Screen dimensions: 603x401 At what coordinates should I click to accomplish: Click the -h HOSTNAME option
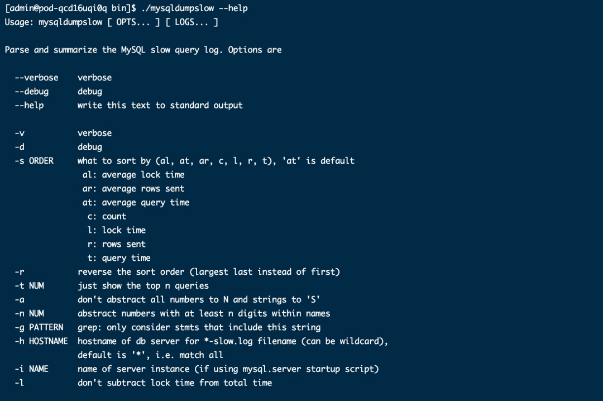tap(41, 341)
